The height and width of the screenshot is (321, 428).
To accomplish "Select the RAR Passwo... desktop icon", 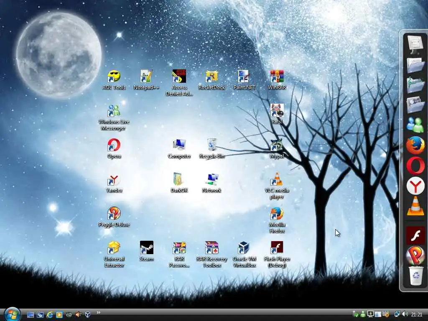I will (x=179, y=255).
